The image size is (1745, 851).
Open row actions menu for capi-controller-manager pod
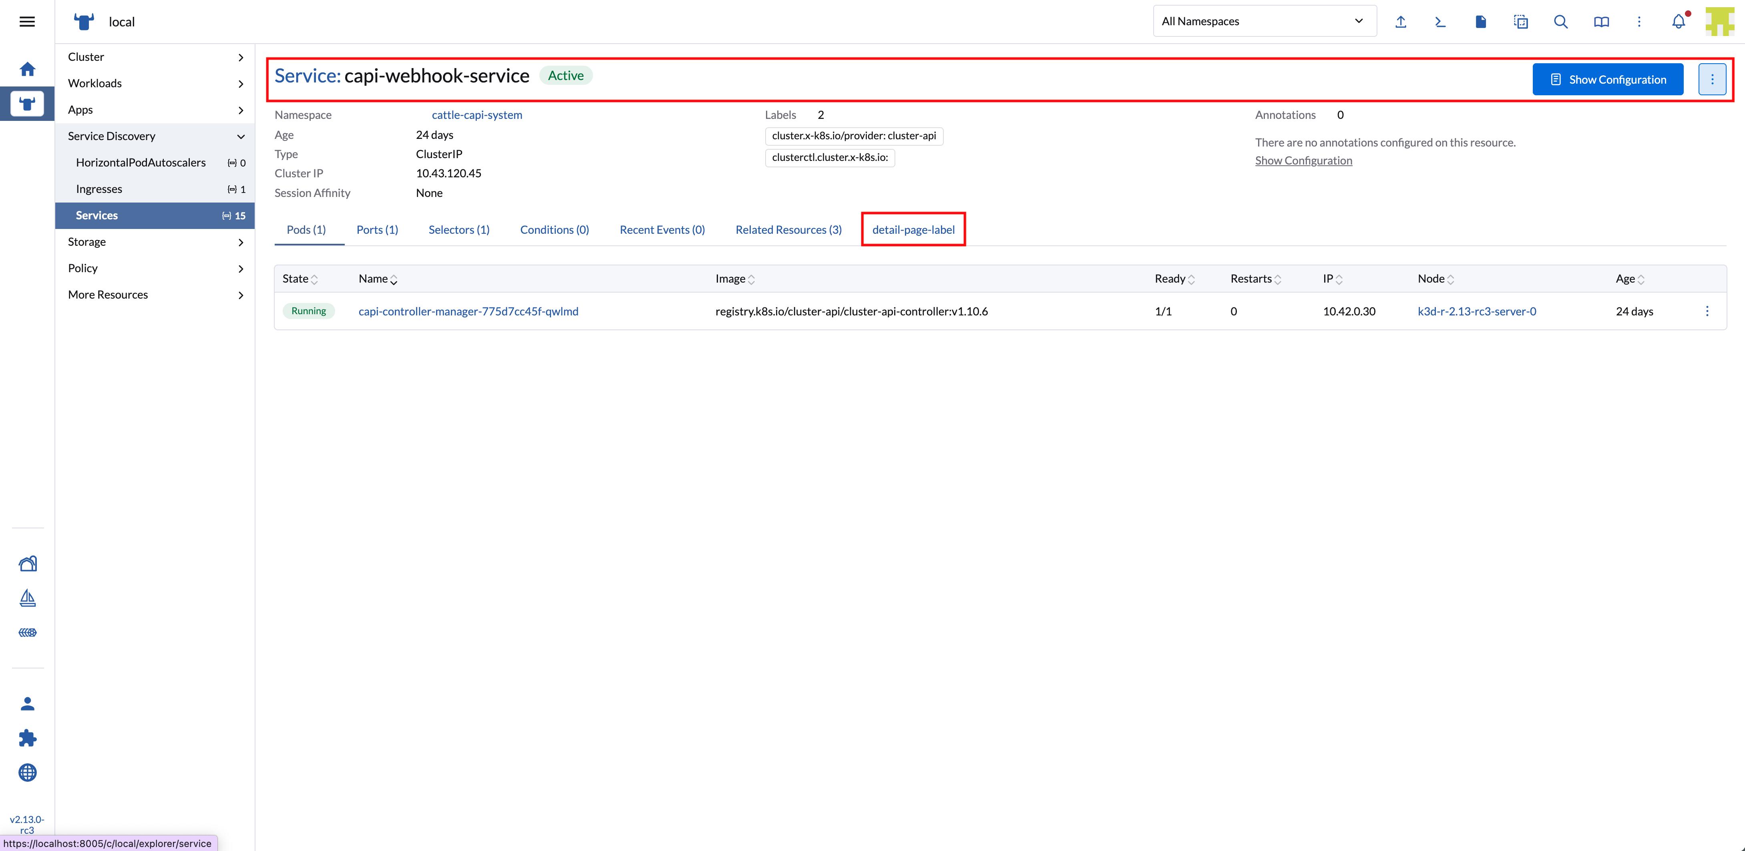pos(1707,311)
